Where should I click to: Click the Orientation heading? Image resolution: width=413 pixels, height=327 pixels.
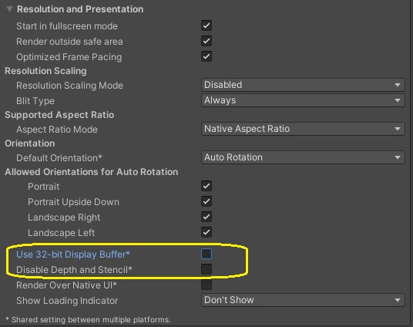tap(30, 143)
